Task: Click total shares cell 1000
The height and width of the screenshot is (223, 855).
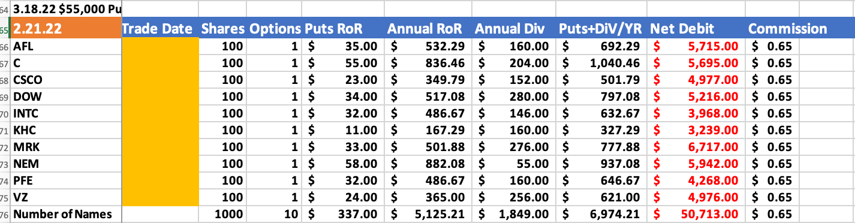Action: coord(222,214)
